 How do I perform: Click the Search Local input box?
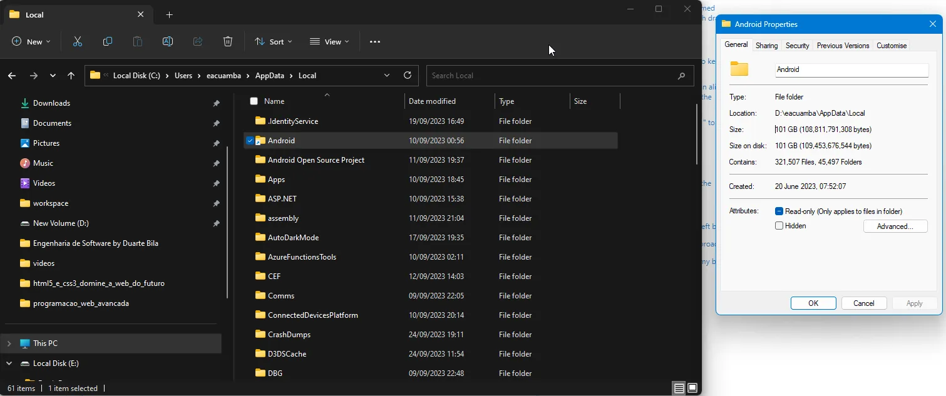click(x=551, y=76)
